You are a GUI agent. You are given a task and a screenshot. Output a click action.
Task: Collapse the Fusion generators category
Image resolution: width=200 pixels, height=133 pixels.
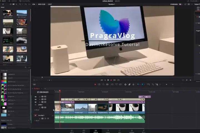point(29,120)
